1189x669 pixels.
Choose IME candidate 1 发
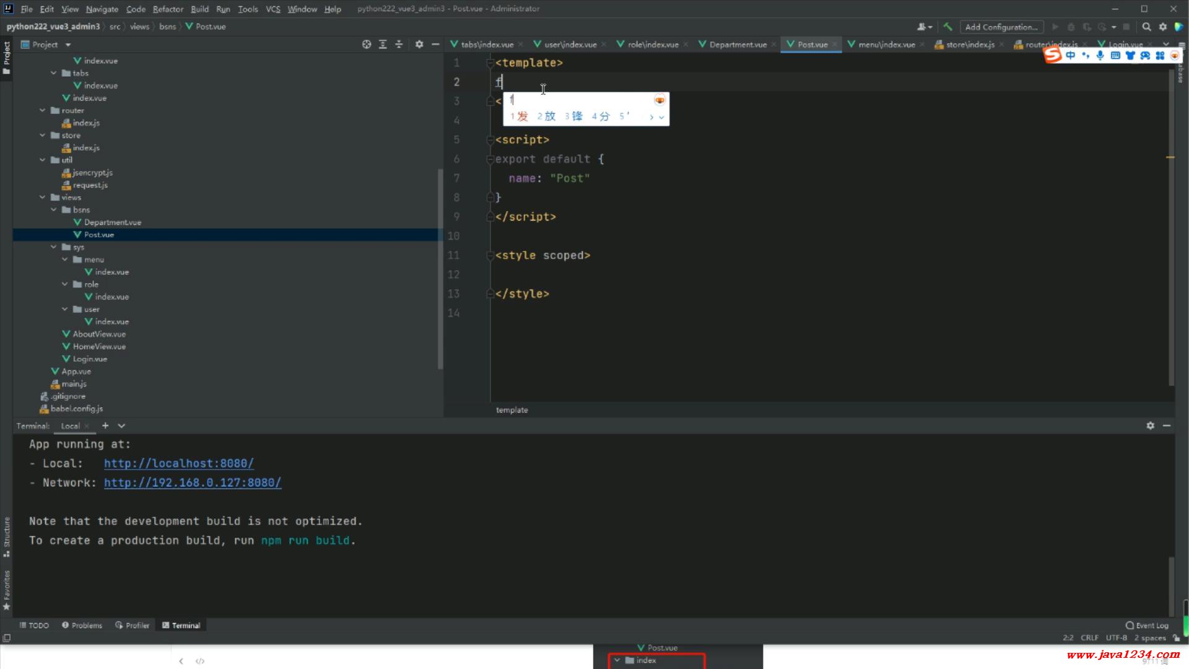coord(519,116)
